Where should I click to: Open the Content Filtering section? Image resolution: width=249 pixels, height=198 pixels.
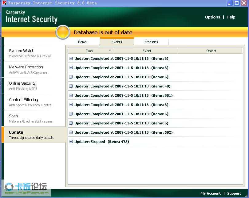(34, 102)
